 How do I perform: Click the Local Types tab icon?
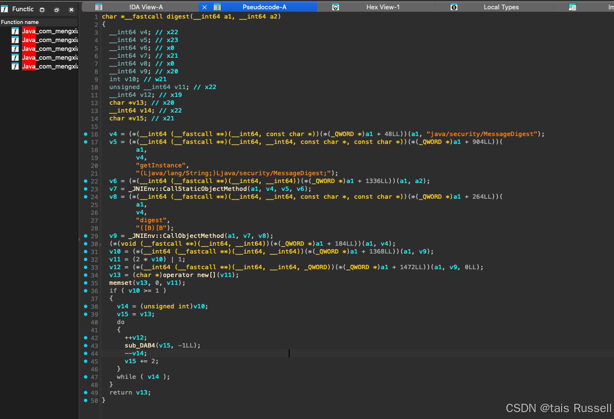[x=454, y=7]
